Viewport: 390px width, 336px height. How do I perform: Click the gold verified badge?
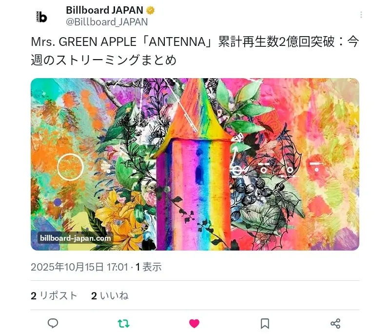tap(151, 10)
